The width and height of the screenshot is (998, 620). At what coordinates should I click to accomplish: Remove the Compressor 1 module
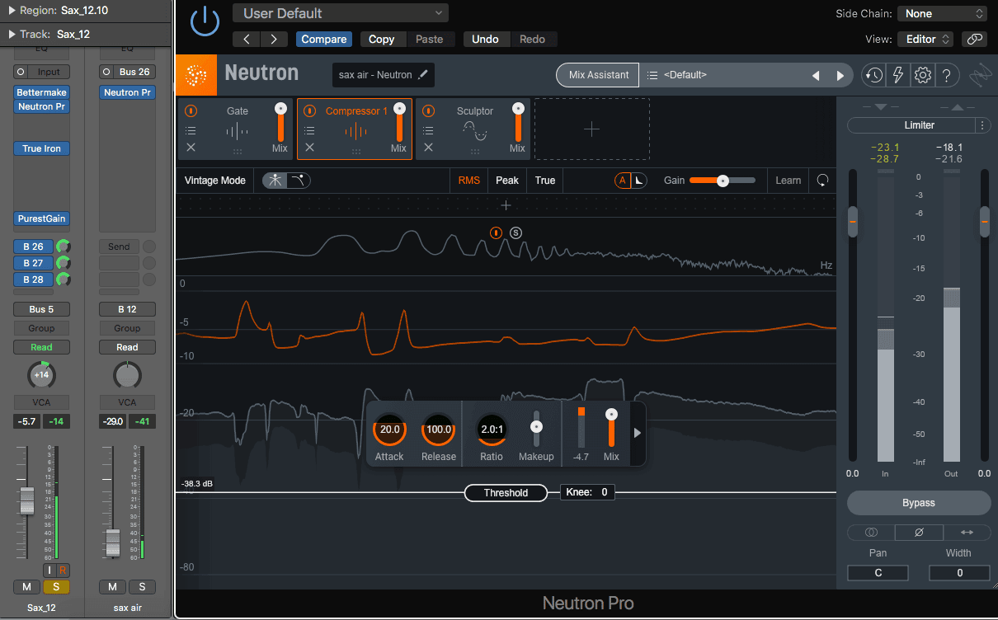pos(309,148)
